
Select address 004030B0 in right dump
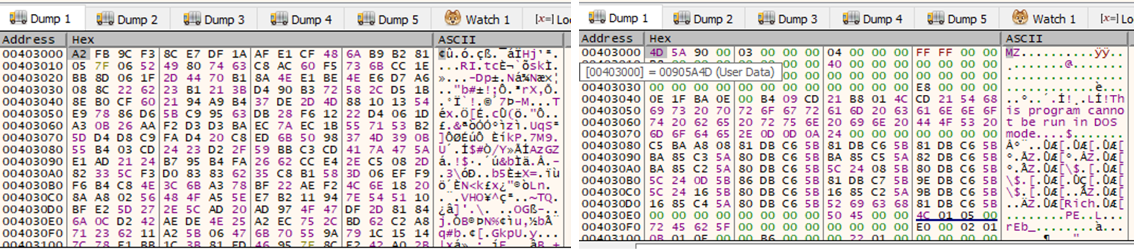pyautogui.click(x=611, y=181)
